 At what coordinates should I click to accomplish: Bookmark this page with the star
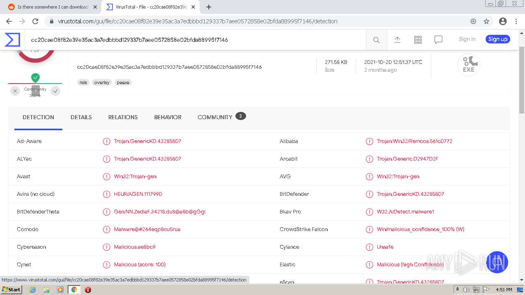pyautogui.click(x=486, y=21)
